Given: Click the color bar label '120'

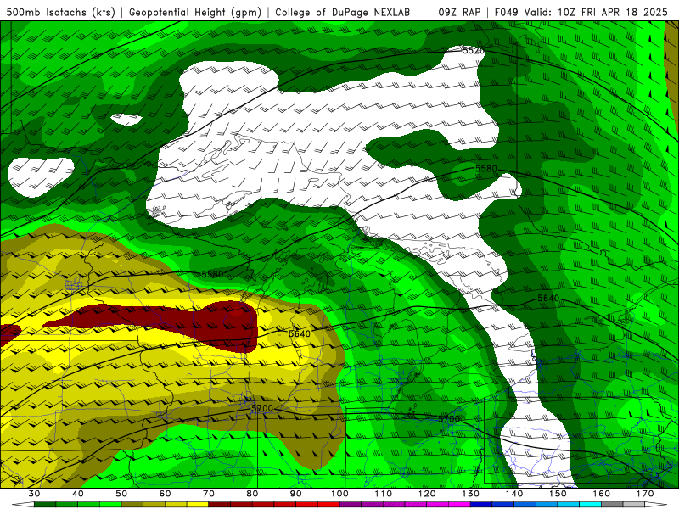Looking at the screenshot, I should tap(427, 494).
